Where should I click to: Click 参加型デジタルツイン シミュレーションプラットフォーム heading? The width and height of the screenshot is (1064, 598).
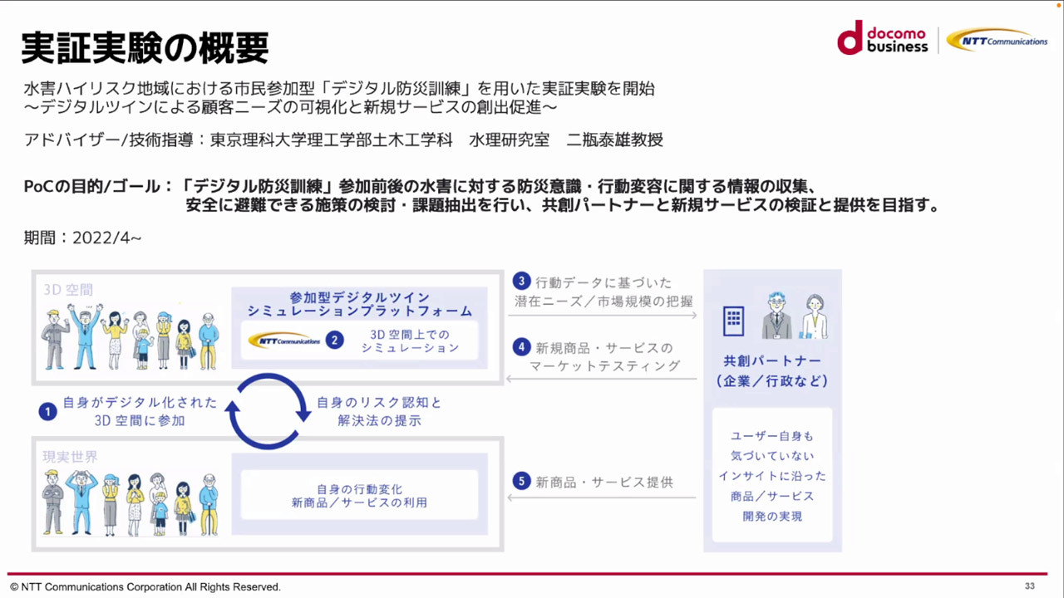click(x=359, y=304)
